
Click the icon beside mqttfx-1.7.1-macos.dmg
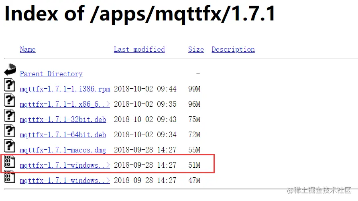pos(10,146)
